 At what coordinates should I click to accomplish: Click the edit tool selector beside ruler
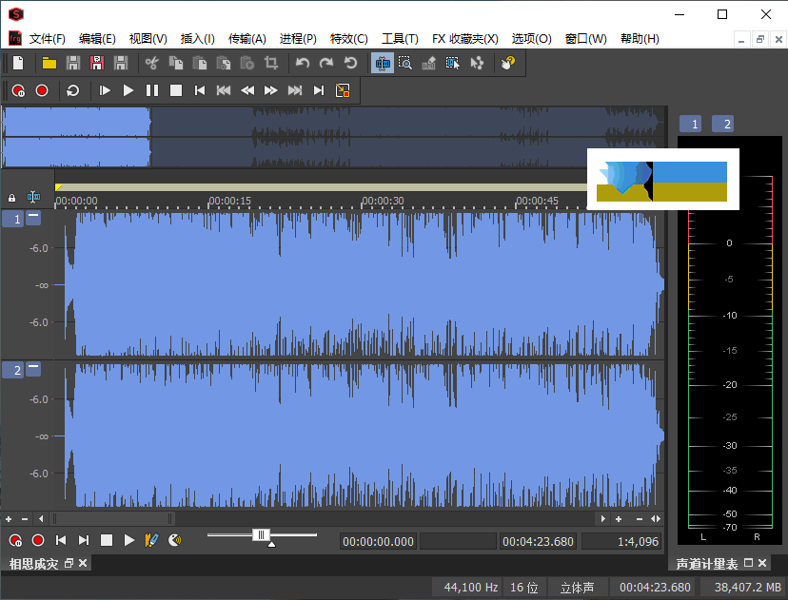(x=33, y=197)
